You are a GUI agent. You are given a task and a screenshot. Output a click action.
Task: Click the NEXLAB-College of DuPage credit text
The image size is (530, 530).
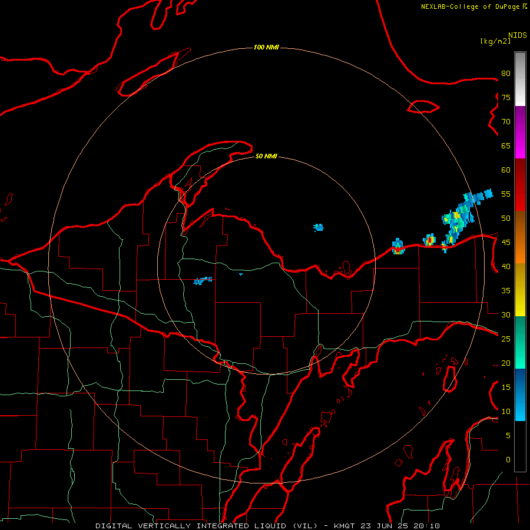point(470,6)
